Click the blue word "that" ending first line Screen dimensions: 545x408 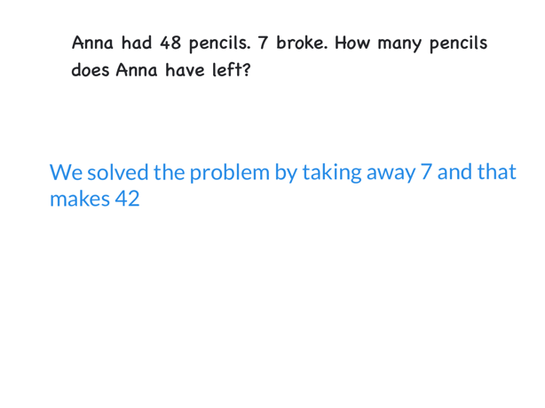(x=497, y=172)
